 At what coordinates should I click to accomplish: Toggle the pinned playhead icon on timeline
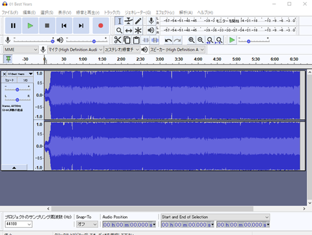[x=8, y=59]
